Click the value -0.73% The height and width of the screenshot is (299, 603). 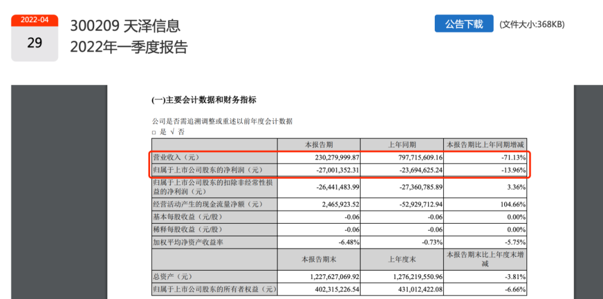click(x=432, y=242)
